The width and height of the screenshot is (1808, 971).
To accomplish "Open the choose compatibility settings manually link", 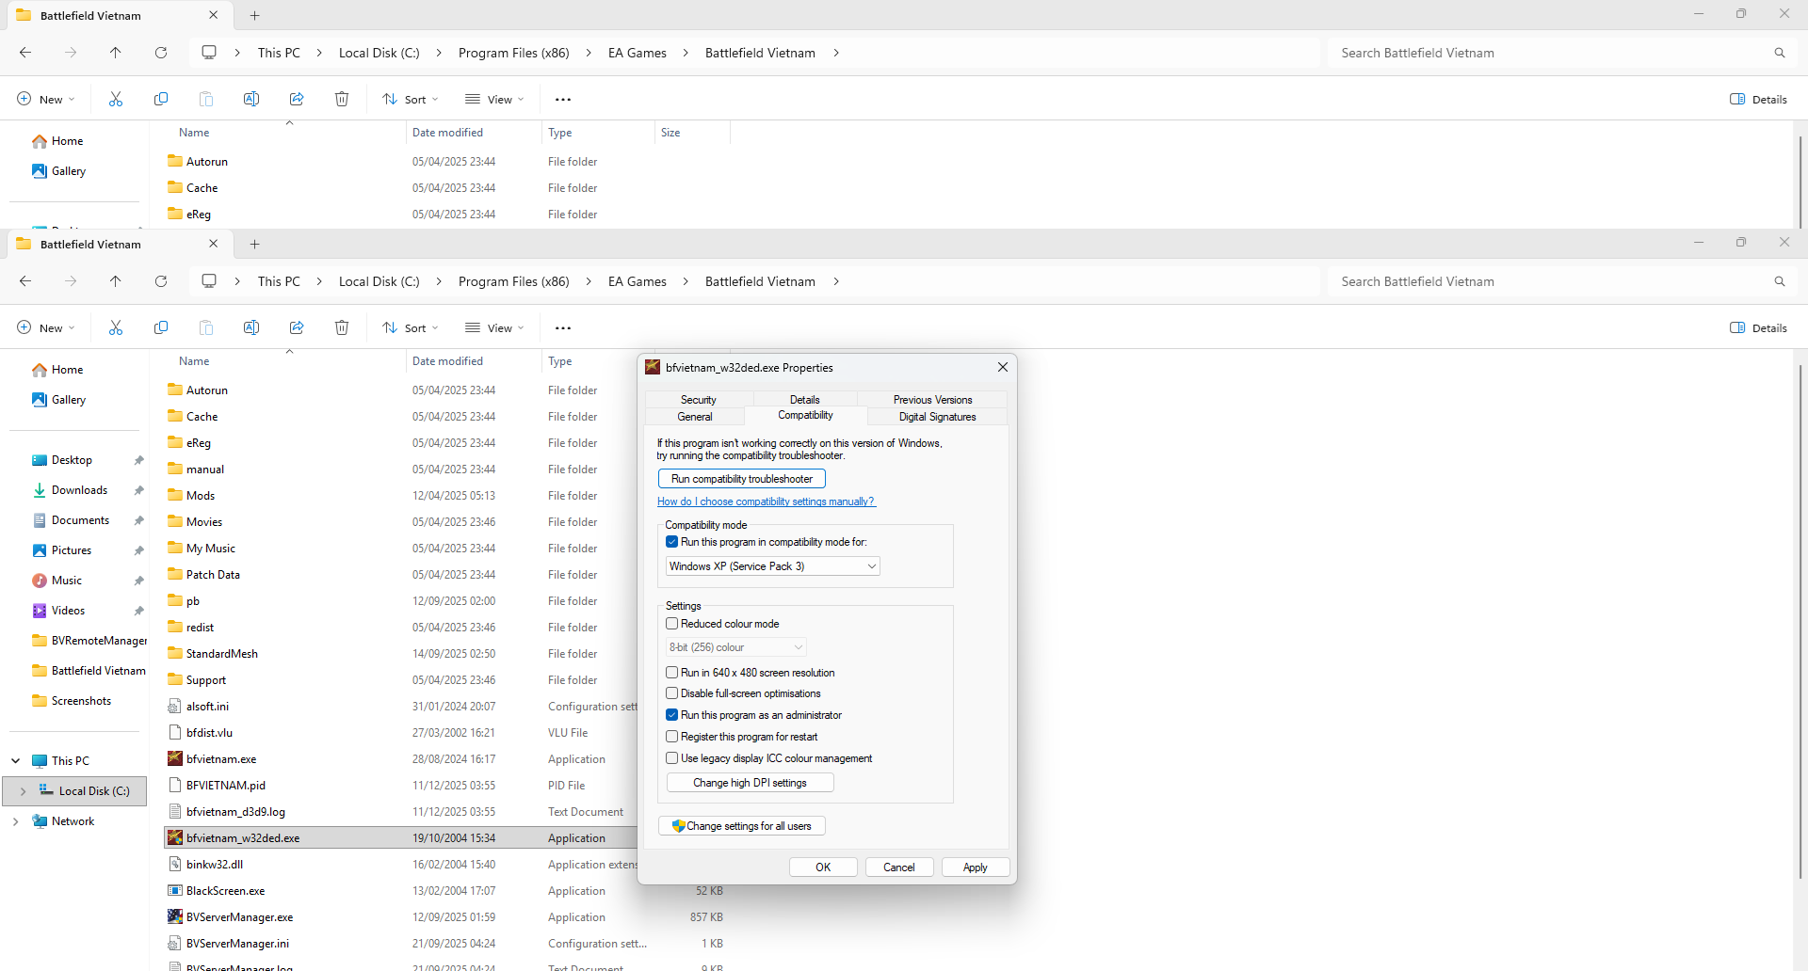I will coord(766,501).
